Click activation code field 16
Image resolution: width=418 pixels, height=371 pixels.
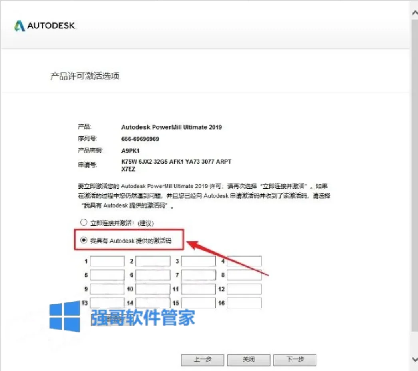244,303
